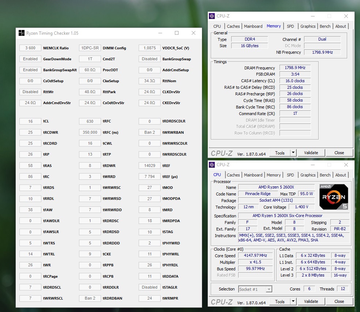The width and height of the screenshot is (360, 312).
Task: Open the Mainboard tab in the lower CPU-Z window
Action: click(x=253, y=175)
